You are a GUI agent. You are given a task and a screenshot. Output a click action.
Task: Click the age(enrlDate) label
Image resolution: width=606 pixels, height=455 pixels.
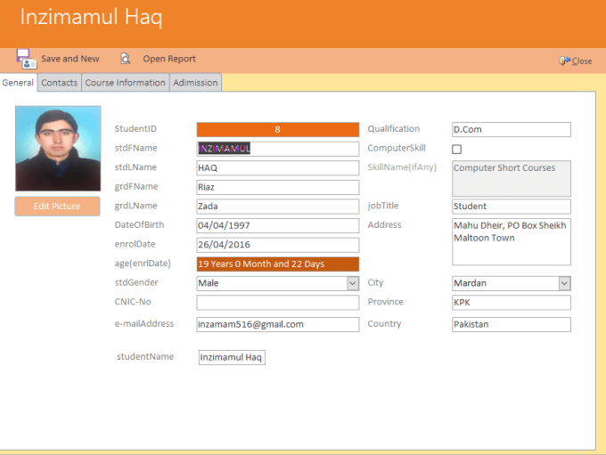[x=143, y=264]
